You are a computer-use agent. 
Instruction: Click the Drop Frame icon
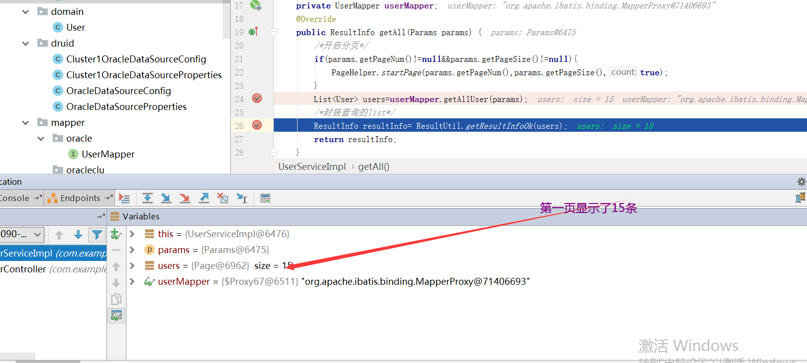point(223,198)
